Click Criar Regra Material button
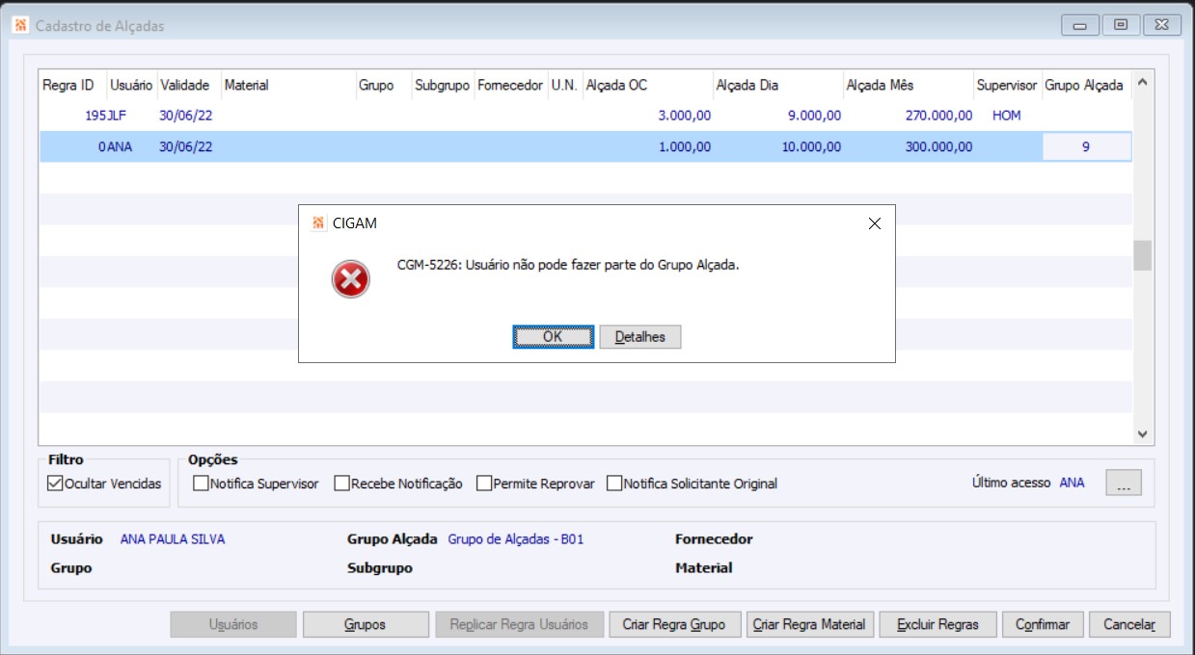 click(810, 624)
